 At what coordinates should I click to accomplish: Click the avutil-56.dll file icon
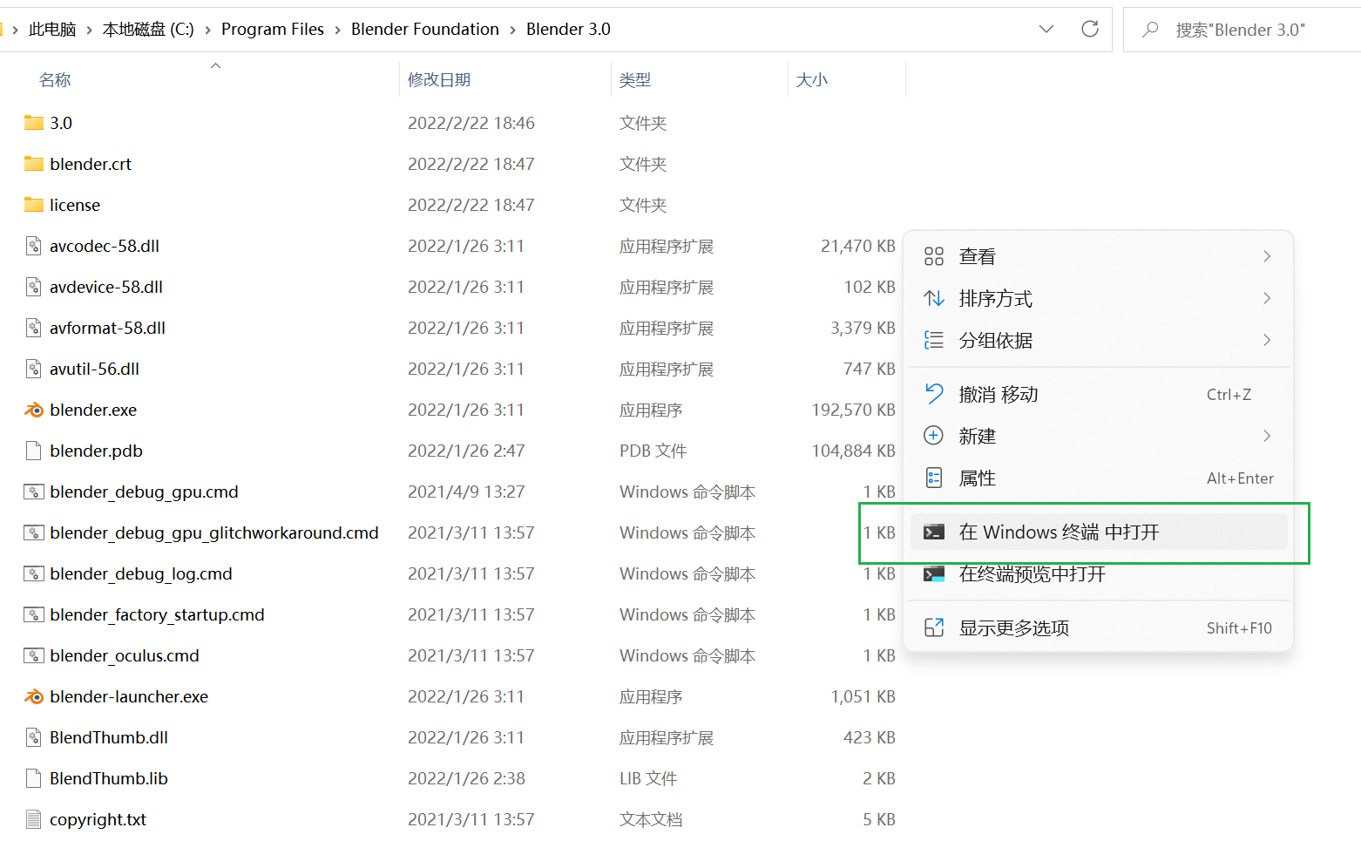34,369
